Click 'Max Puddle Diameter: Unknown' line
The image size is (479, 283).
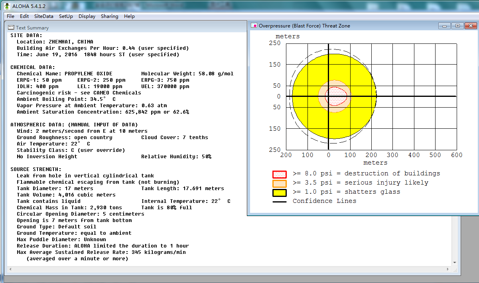click(61, 239)
